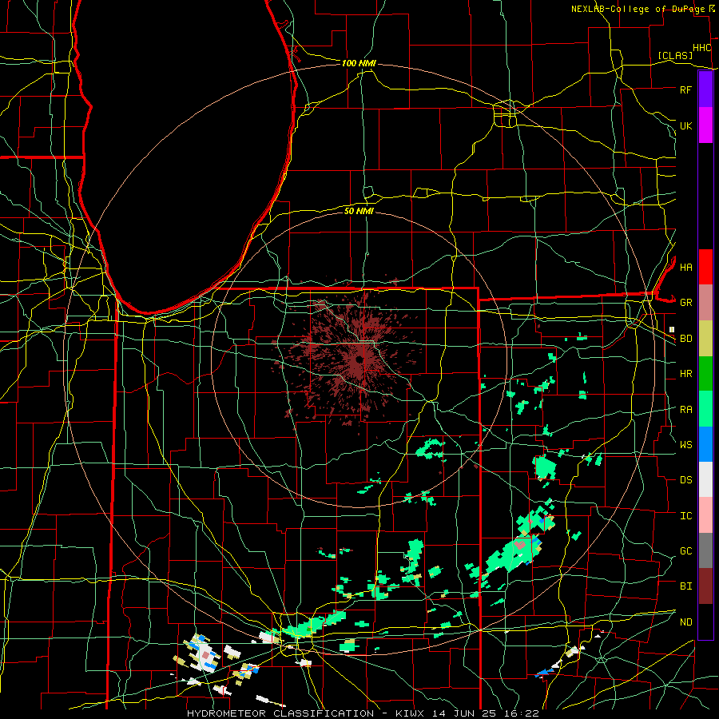Viewport: 719px width, 719px height.
Task: Click the "HA" legend label
Action: click(685, 267)
